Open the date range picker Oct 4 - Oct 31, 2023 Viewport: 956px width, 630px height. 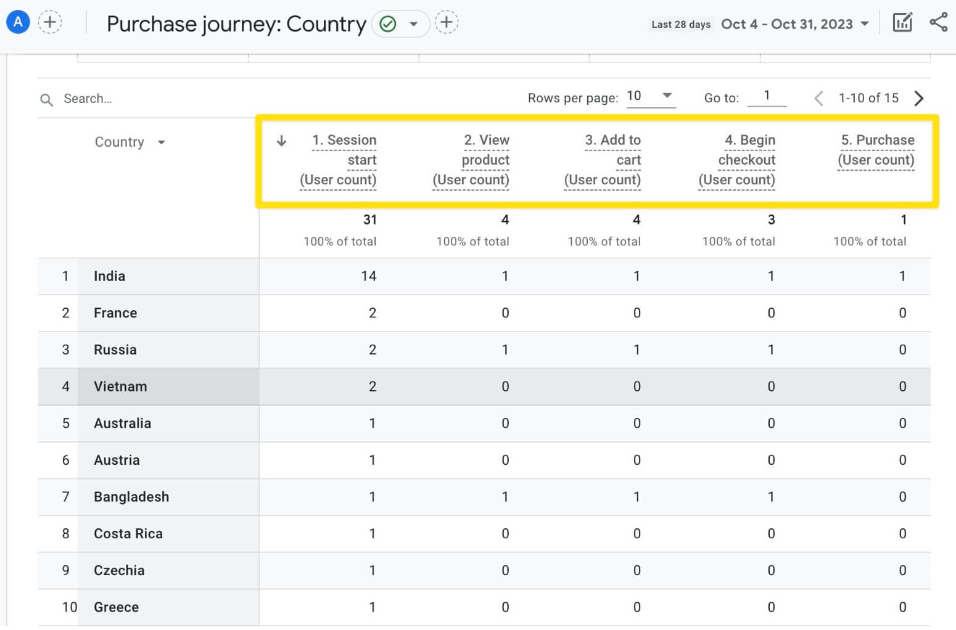(795, 24)
